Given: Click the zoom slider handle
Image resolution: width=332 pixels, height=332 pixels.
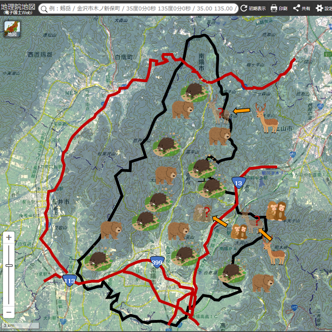Looking at the screenshot, I should coord(9,266).
